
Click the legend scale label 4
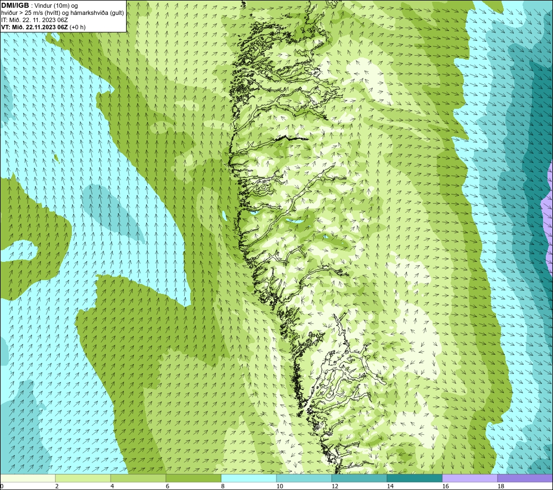(x=112, y=486)
